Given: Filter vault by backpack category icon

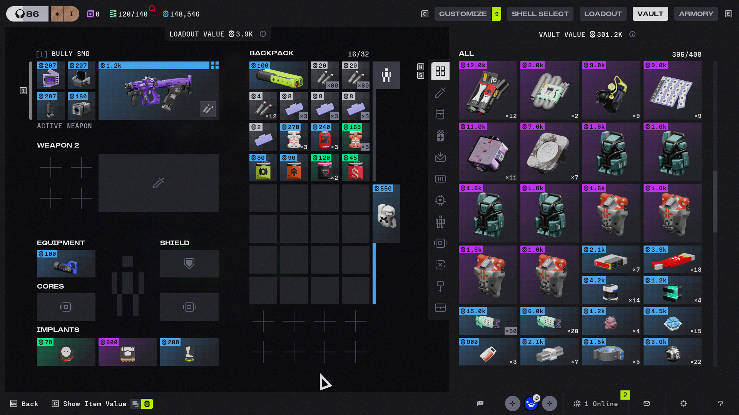Looking at the screenshot, I should (440, 114).
